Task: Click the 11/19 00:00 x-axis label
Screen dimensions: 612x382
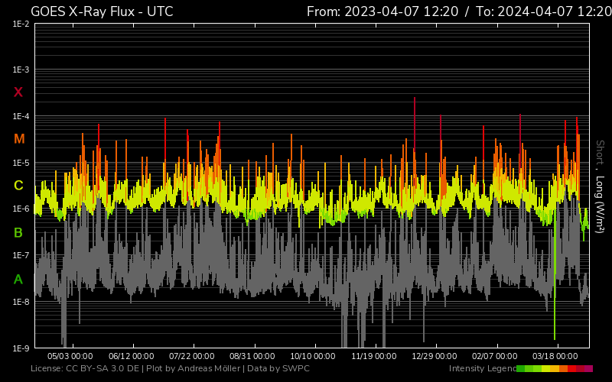Action: pyautogui.click(x=374, y=356)
